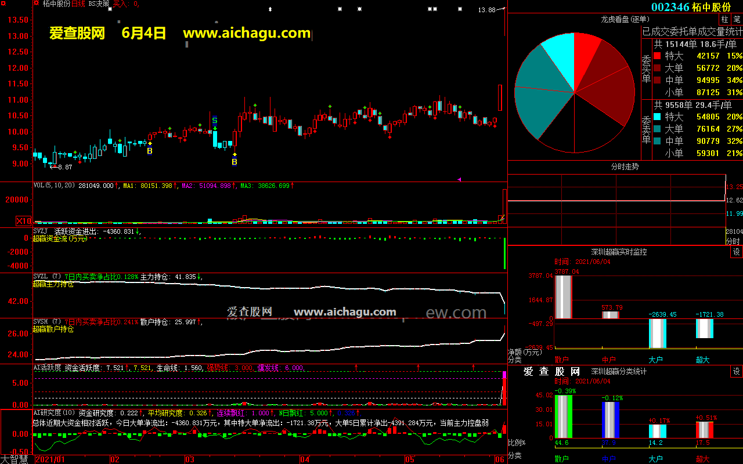Click the sell 小单 59301 21% row
The width and height of the screenshot is (743, 464).
pyautogui.click(x=698, y=153)
